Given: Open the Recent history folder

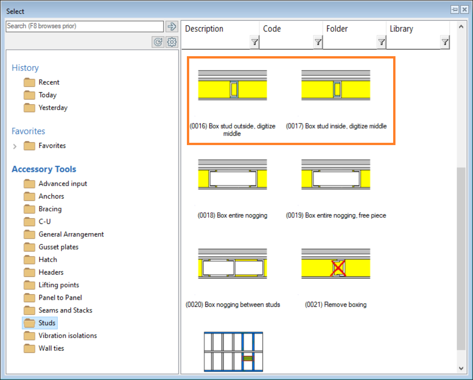Looking at the screenshot, I should 49,82.
